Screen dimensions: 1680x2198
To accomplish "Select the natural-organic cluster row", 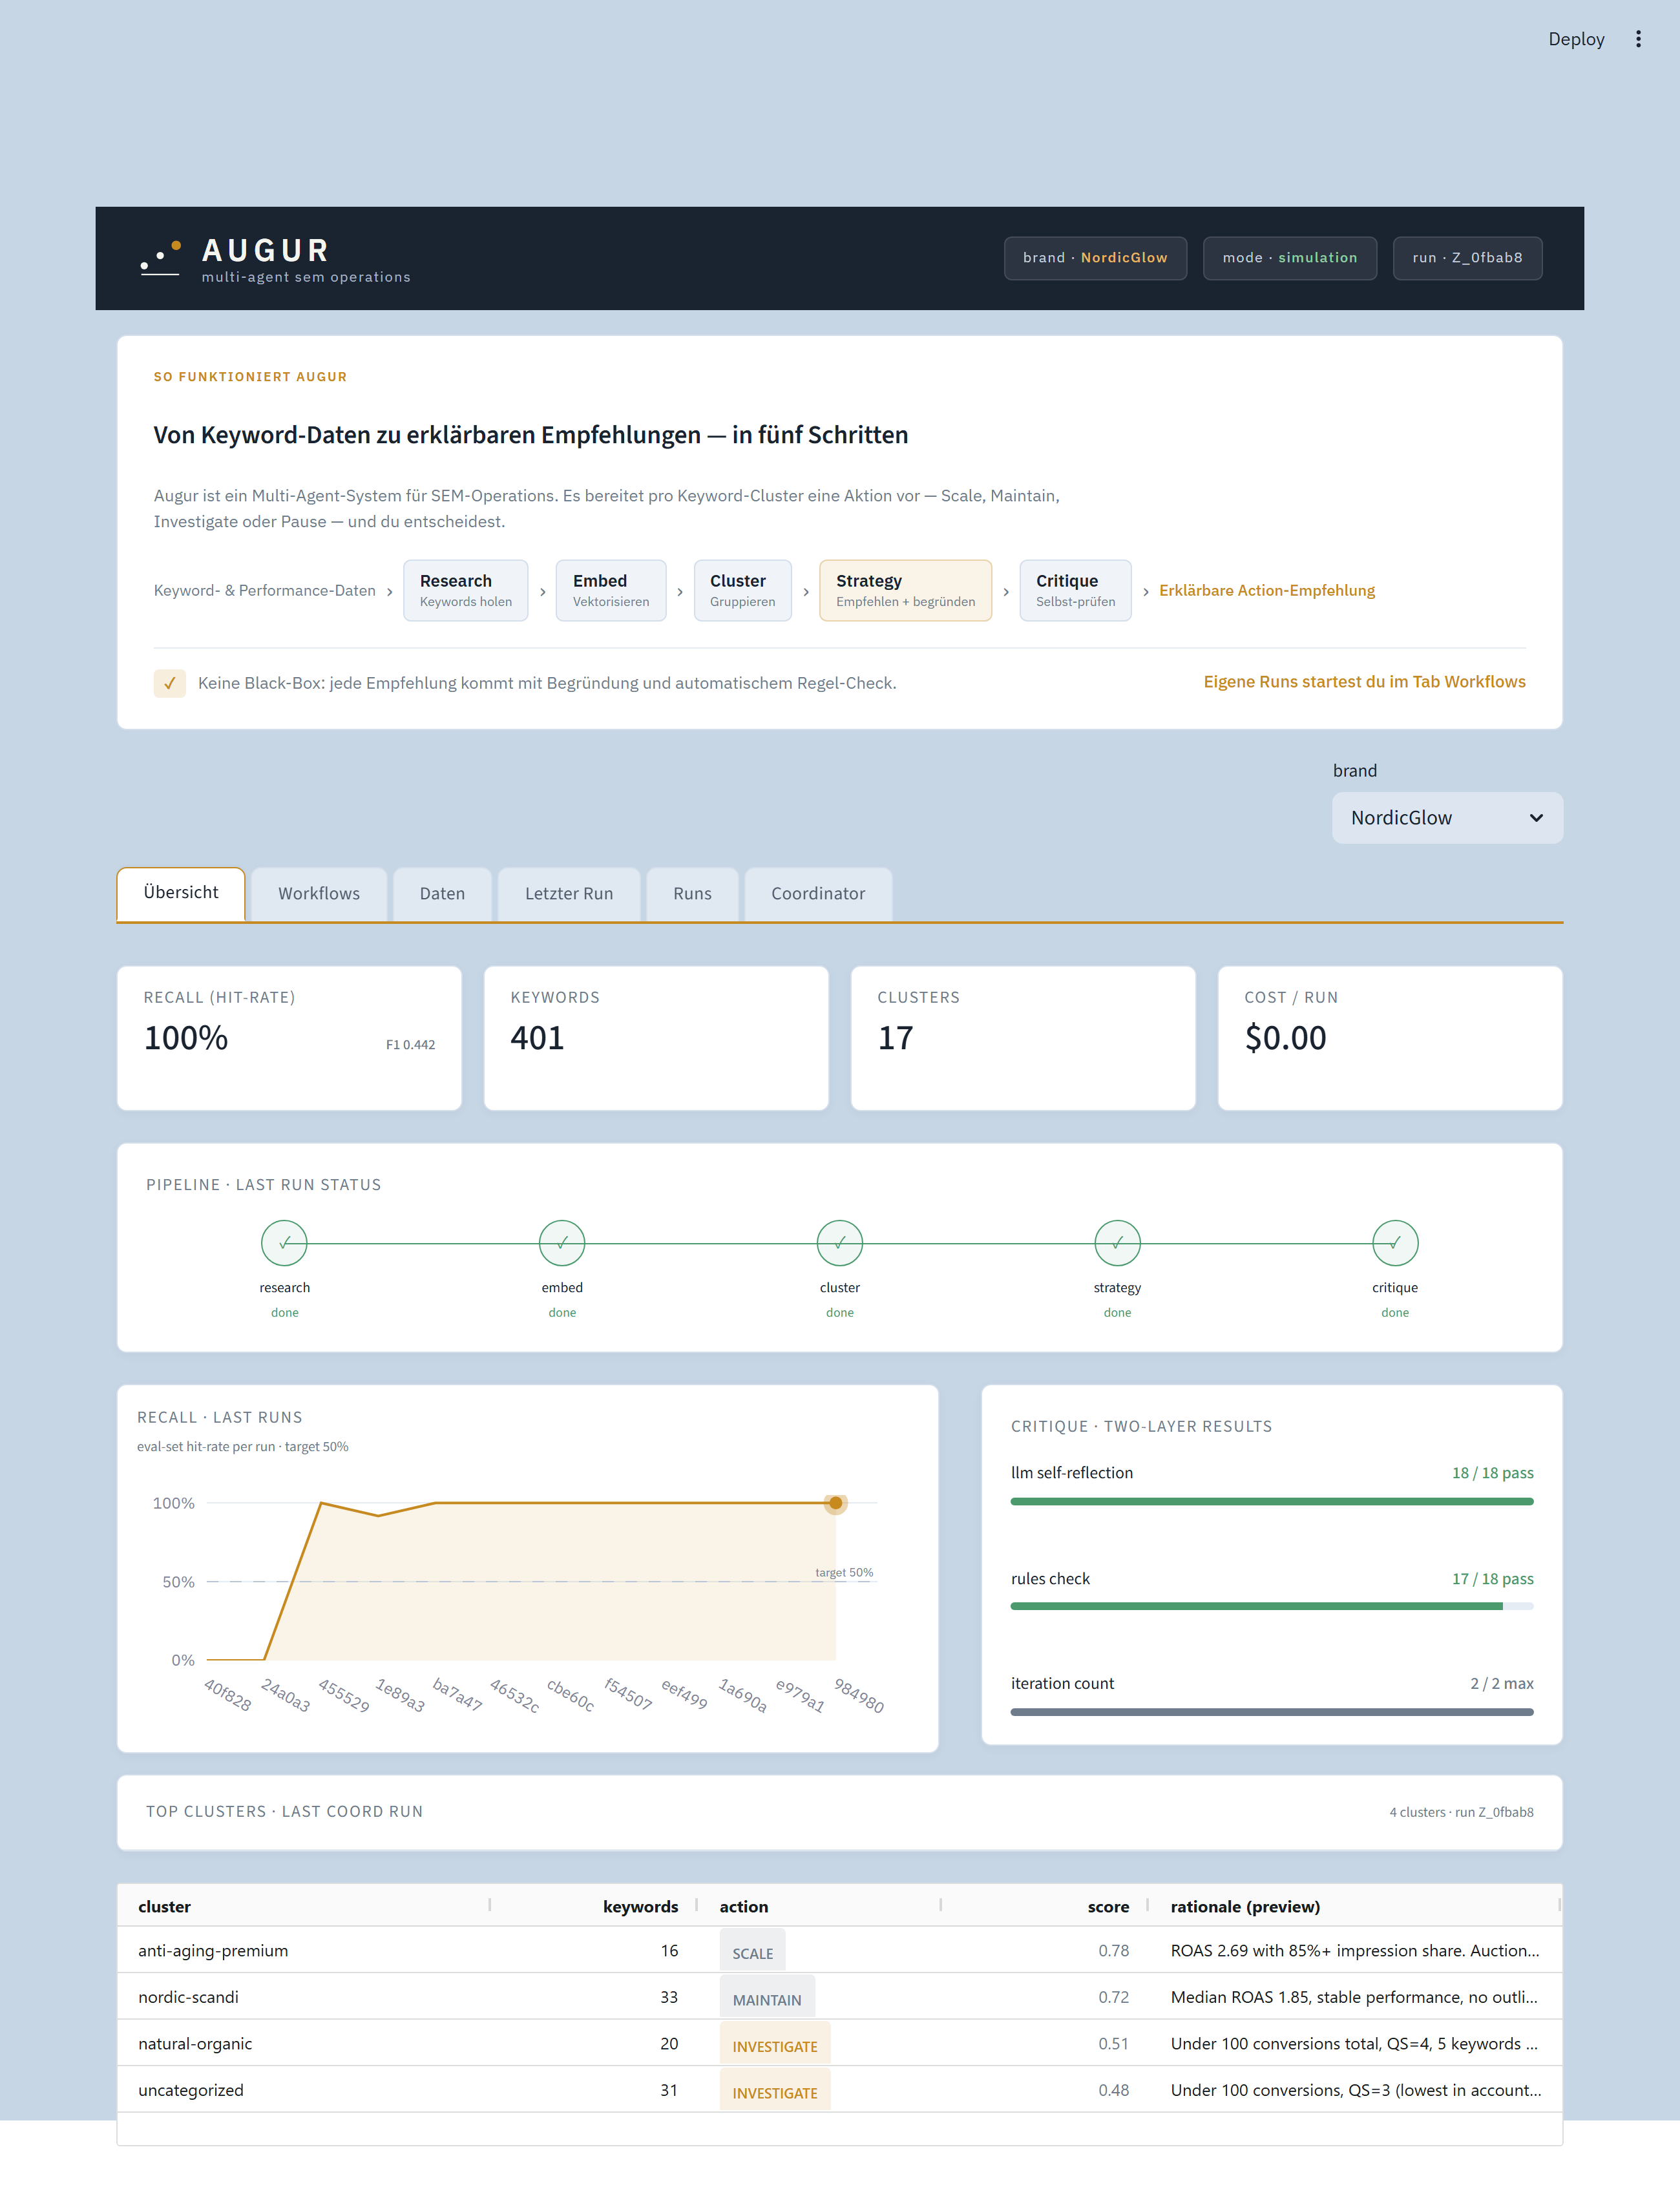I will [x=840, y=2043].
